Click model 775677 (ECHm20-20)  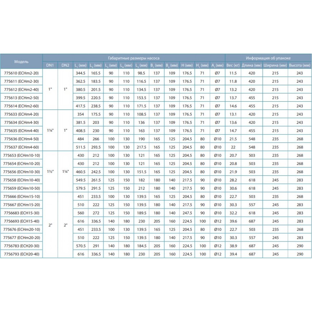coord(22,237)
